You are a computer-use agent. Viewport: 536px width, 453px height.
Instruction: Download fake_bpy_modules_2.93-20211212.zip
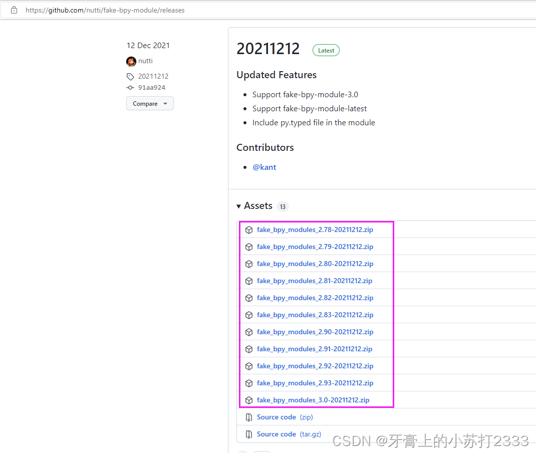[x=315, y=383]
